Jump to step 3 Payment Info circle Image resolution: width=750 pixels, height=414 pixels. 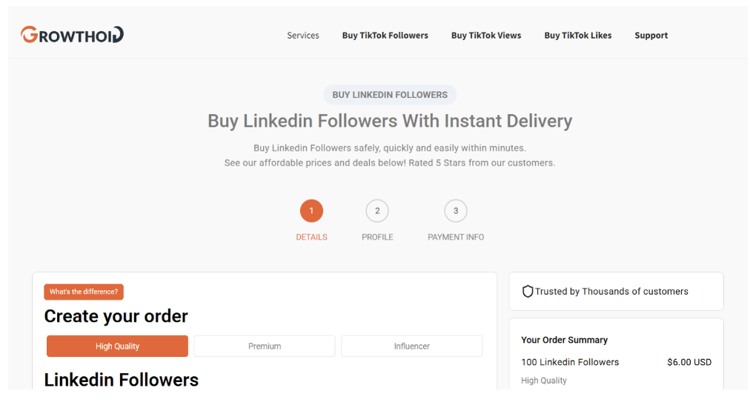(x=456, y=211)
